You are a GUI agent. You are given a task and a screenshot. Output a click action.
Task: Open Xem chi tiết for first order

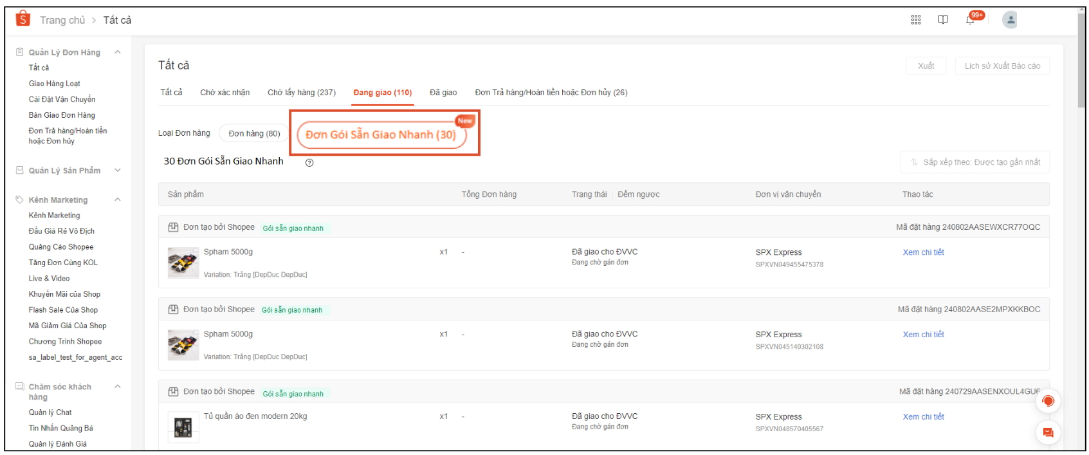coord(923,252)
